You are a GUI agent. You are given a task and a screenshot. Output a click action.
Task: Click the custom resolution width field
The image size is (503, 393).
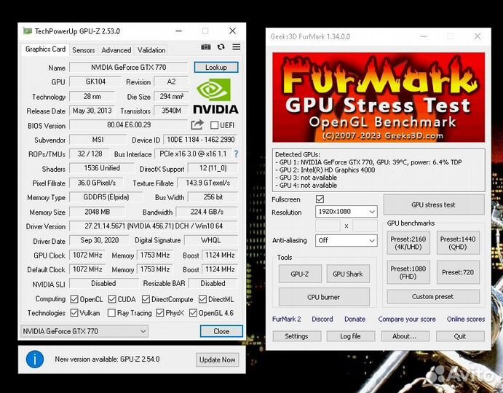(x=328, y=226)
